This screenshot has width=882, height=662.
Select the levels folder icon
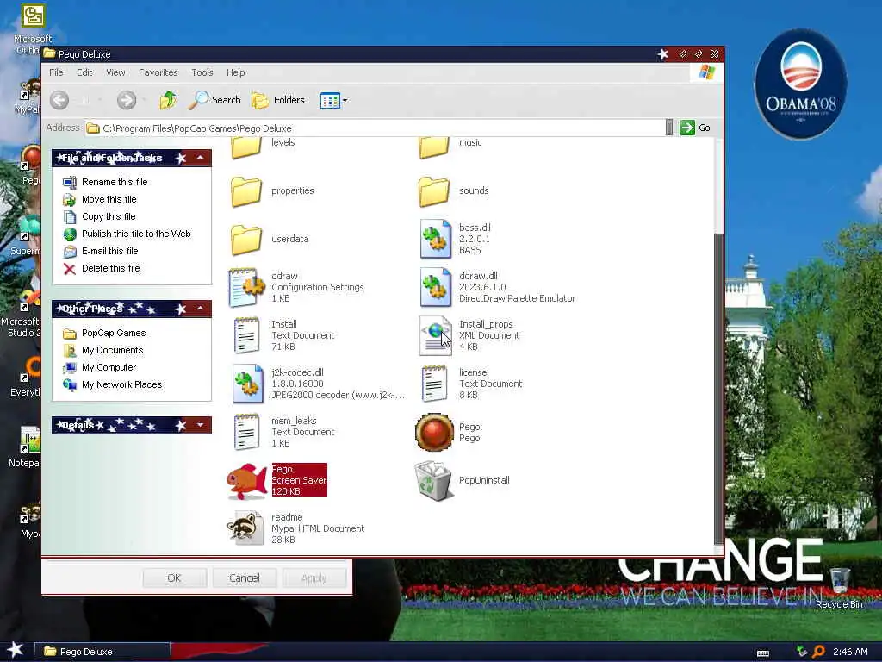pyautogui.click(x=246, y=147)
